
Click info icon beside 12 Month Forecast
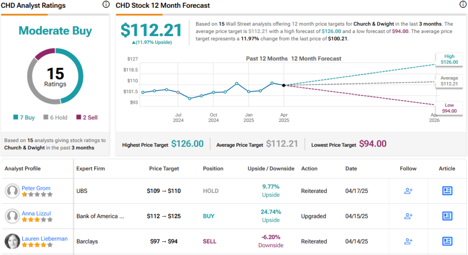[x=462, y=5]
